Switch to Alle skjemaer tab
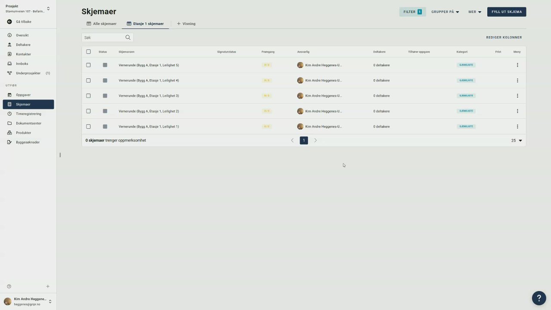Image resolution: width=551 pixels, height=310 pixels. (x=102, y=24)
